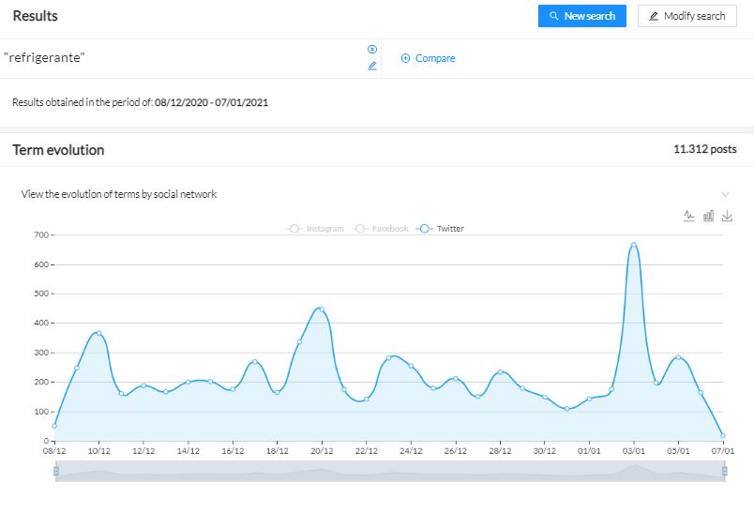Viewport: 754px width, 512px height.
Task: Click the peak data point at 03/01
Action: coord(634,245)
